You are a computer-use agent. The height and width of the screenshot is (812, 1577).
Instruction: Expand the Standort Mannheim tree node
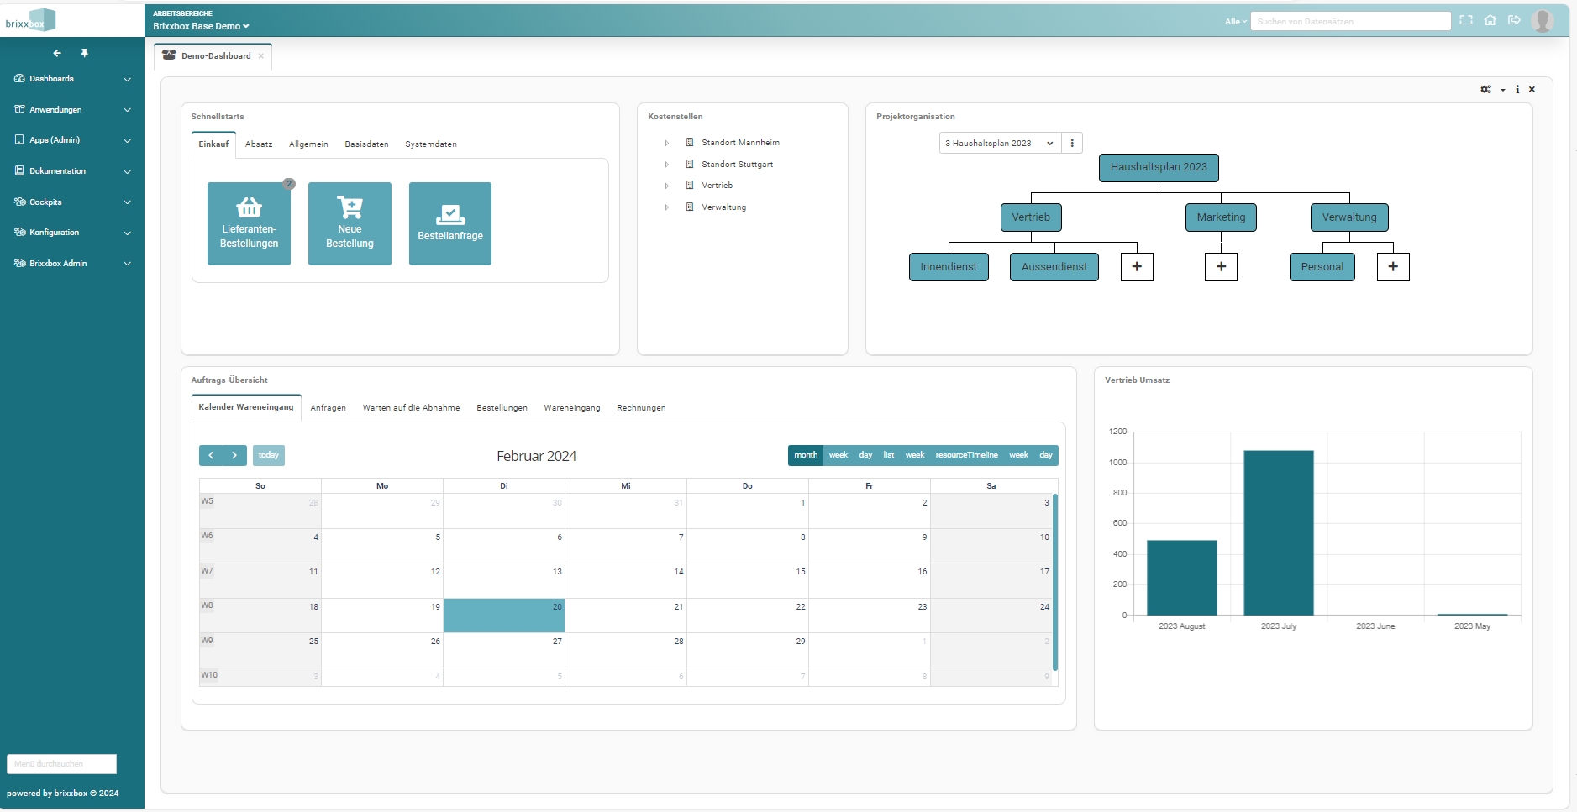point(667,143)
